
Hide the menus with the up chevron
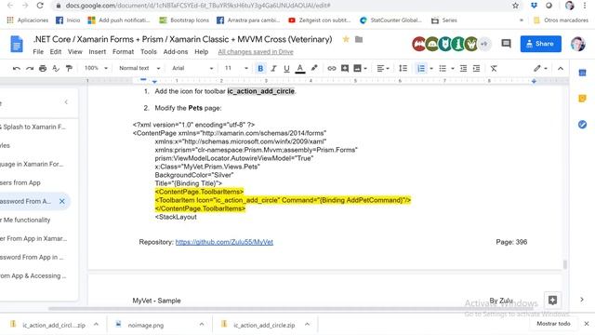click(x=561, y=68)
